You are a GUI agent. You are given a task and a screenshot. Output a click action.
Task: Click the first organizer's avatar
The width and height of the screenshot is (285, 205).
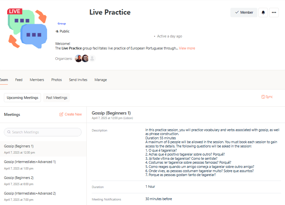[x=78, y=59]
